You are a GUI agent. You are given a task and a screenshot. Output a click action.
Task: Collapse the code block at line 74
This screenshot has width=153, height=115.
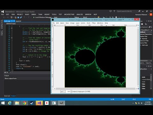12,28
